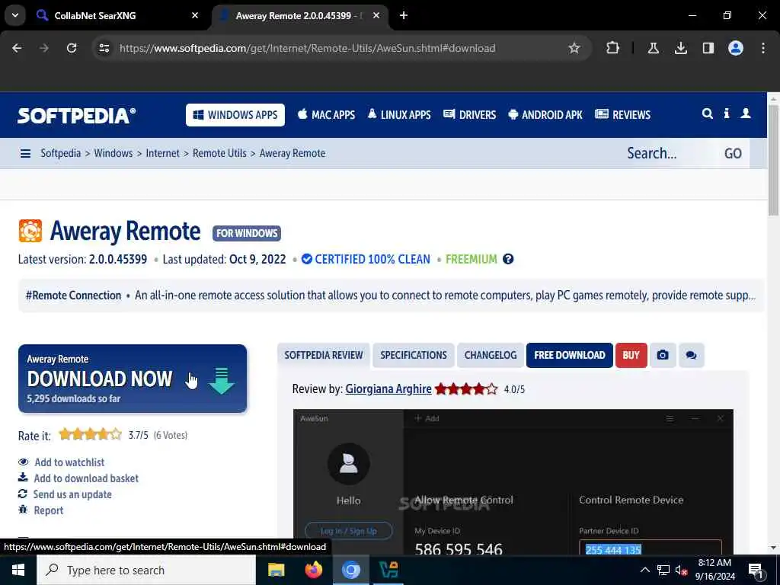Open Android APK section
The height and width of the screenshot is (585, 780).
coord(545,115)
